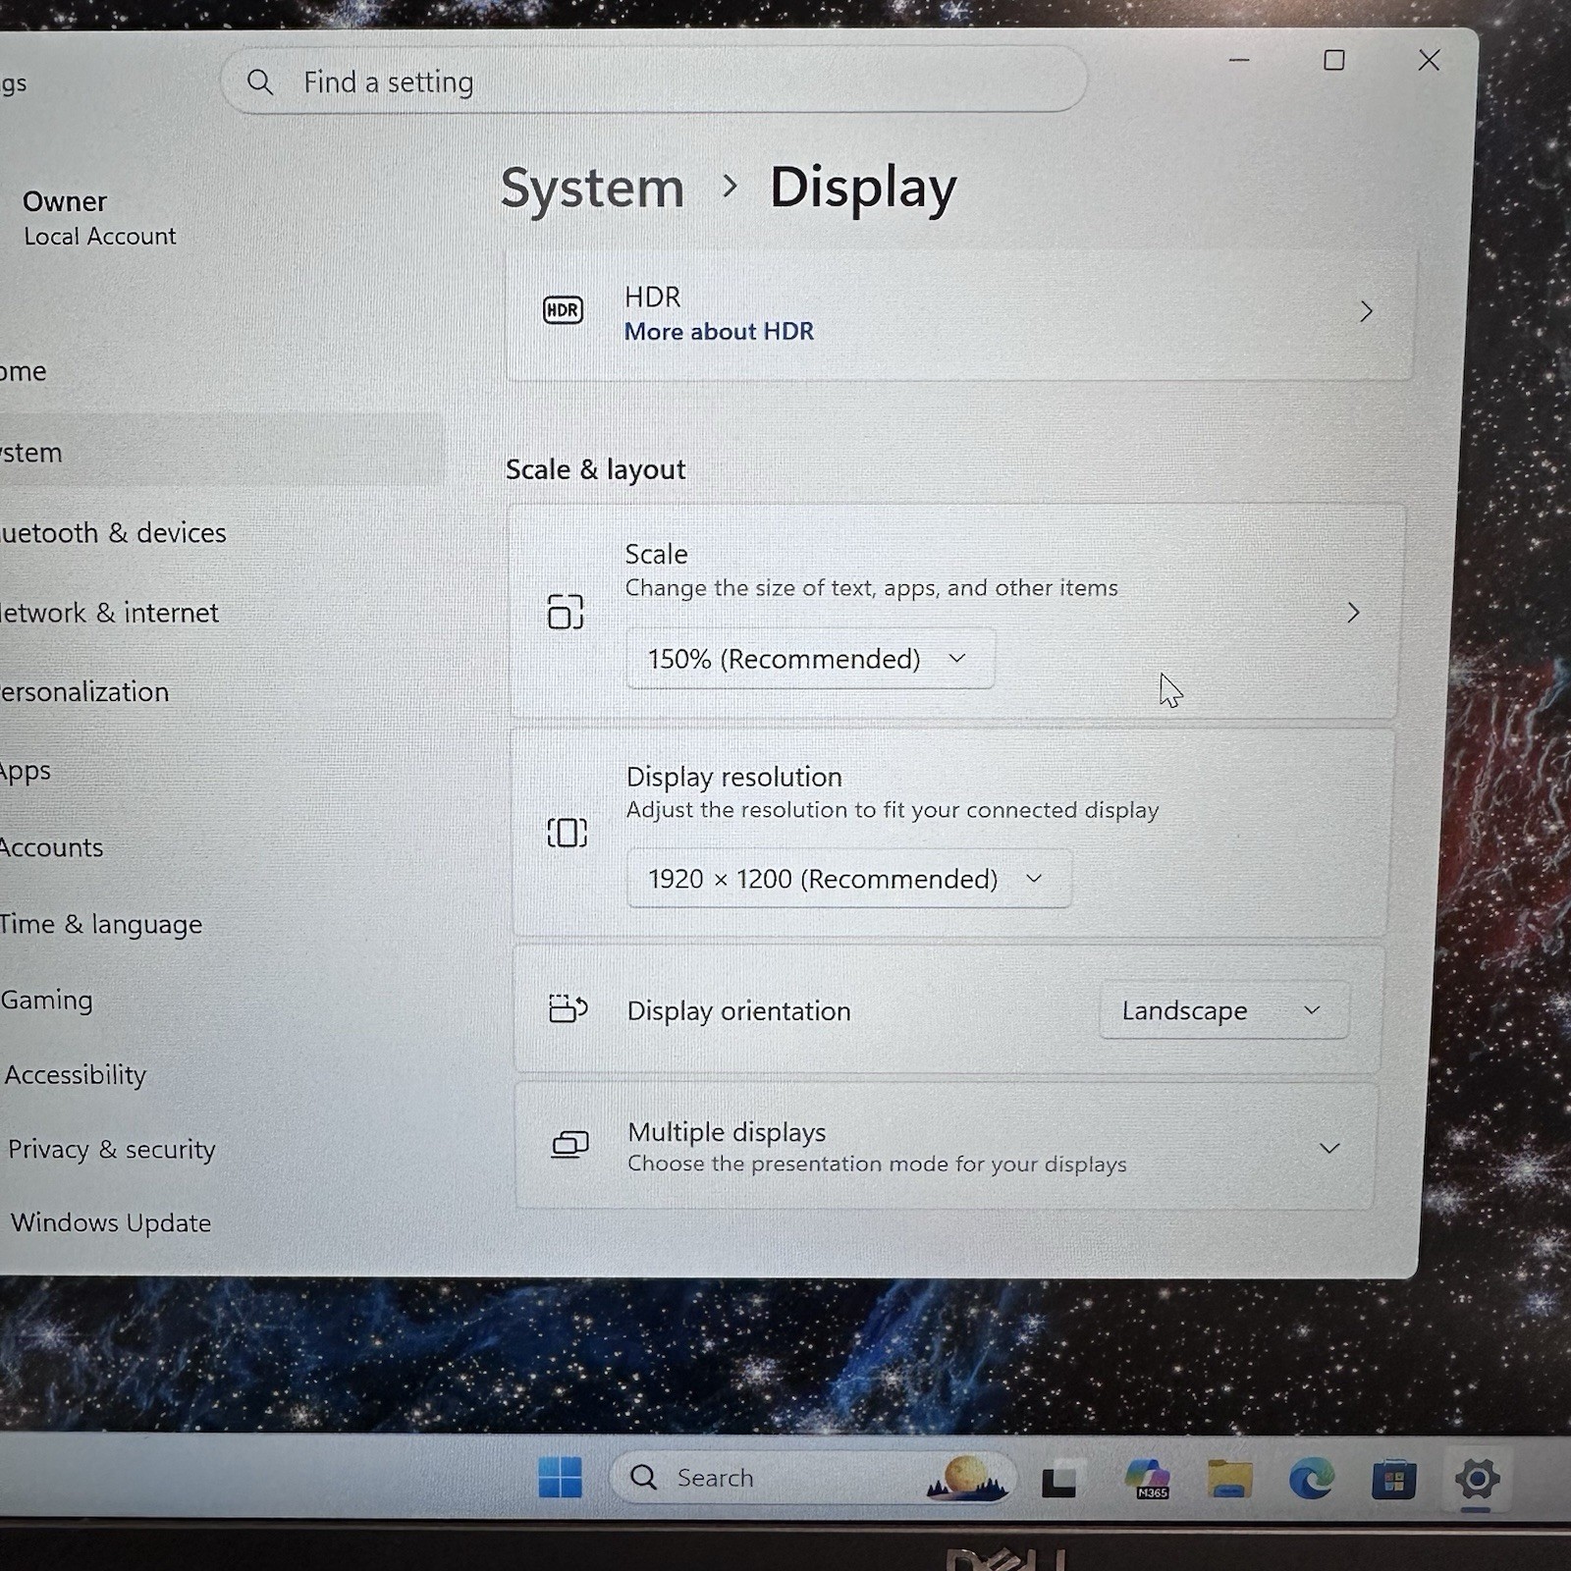Click the Scale setting icon
The image size is (1571, 1571).
(x=565, y=612)
